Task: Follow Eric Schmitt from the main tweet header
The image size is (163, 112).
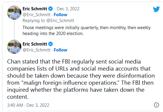Action: pos(60,50)
